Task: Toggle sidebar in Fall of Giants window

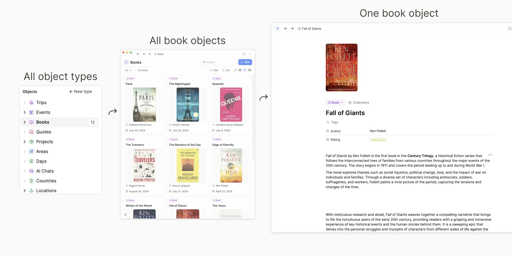Action: [x=278, y=29]
